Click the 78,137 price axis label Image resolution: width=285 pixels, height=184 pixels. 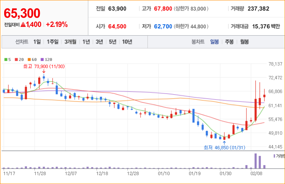pos(276,64)
